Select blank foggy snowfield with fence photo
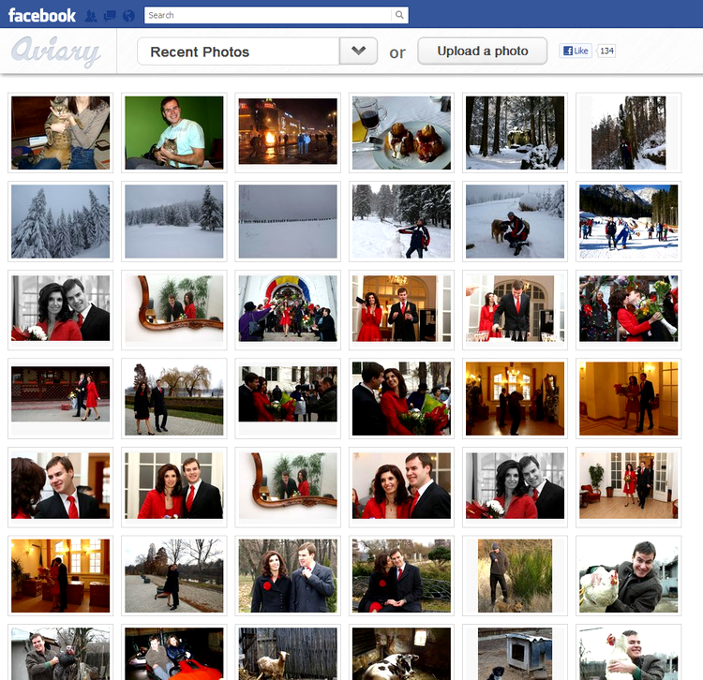Image resolution: width=703 pixels, height=680 pixels. 288,221
